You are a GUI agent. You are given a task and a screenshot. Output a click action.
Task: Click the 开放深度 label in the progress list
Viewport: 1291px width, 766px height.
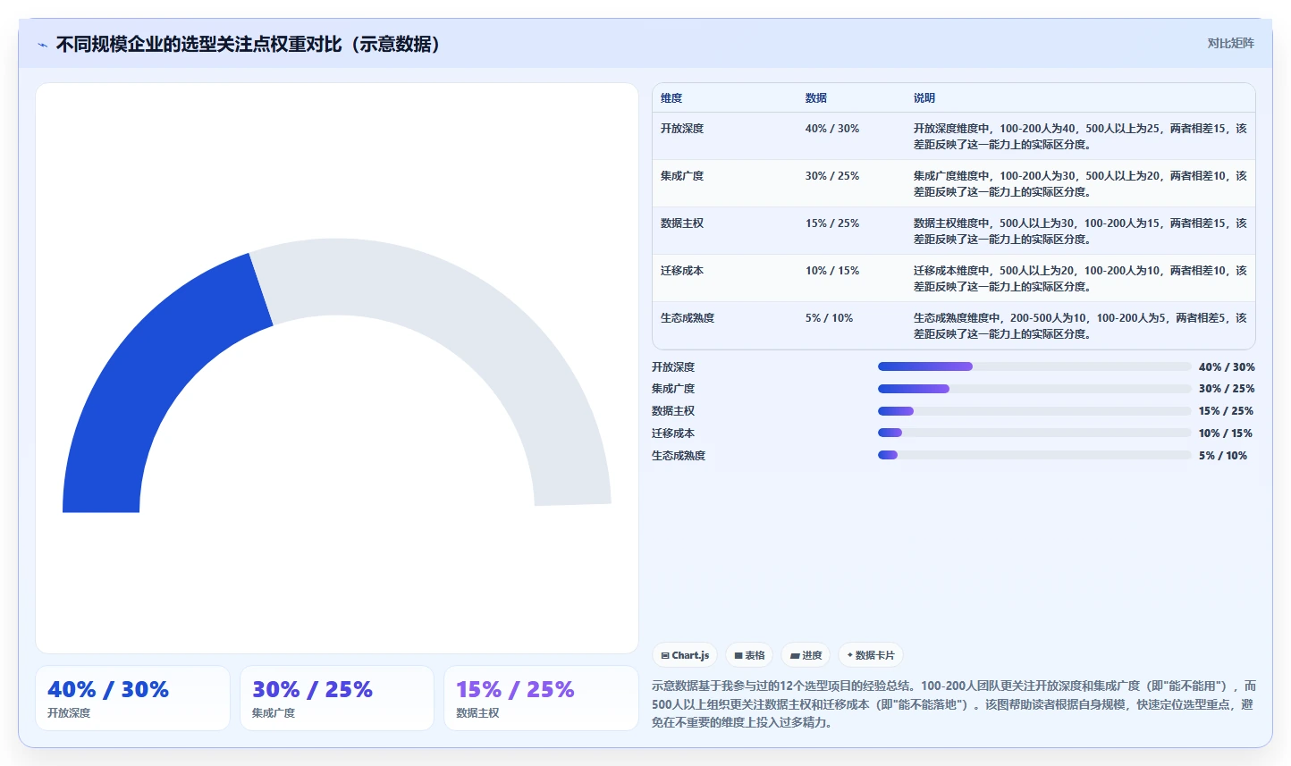(x=673, y=367)
